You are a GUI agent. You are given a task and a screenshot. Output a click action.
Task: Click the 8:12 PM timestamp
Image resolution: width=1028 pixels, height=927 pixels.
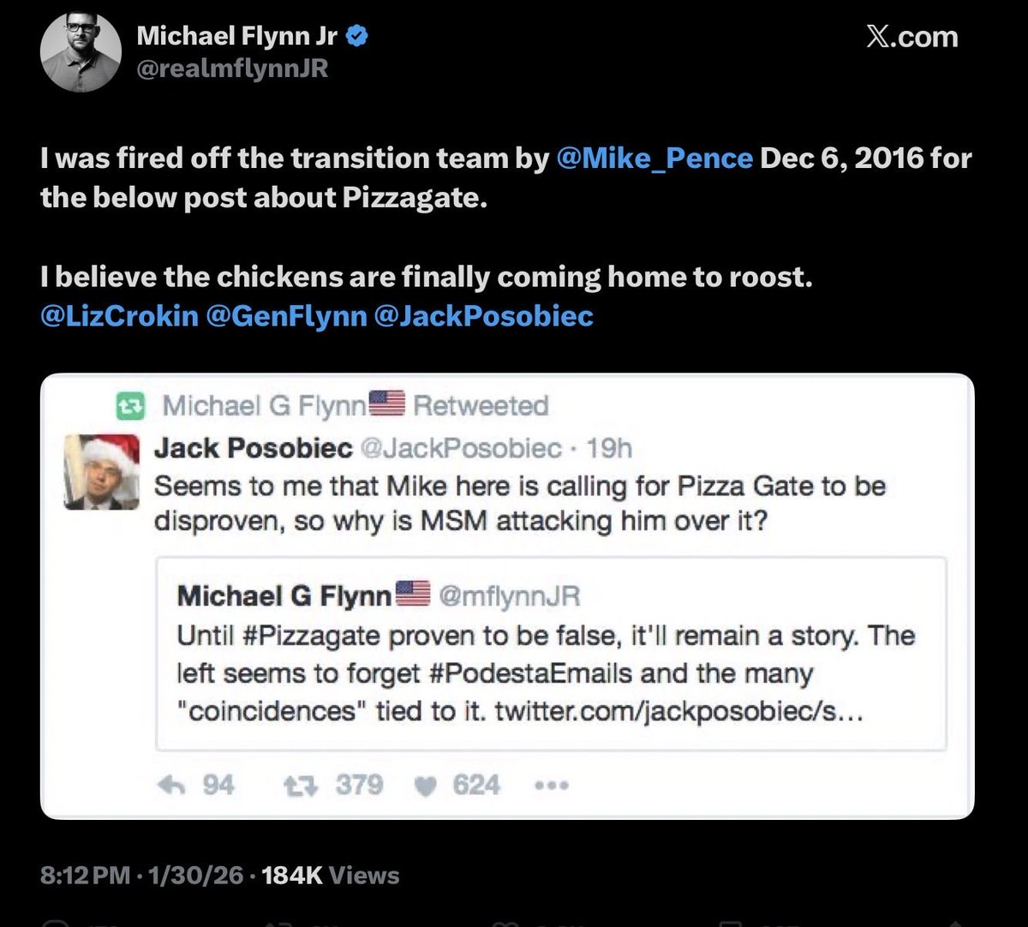click(86, 876)
